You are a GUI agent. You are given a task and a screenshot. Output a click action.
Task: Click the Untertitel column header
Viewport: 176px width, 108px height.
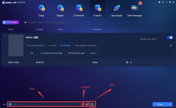(97, 29)
